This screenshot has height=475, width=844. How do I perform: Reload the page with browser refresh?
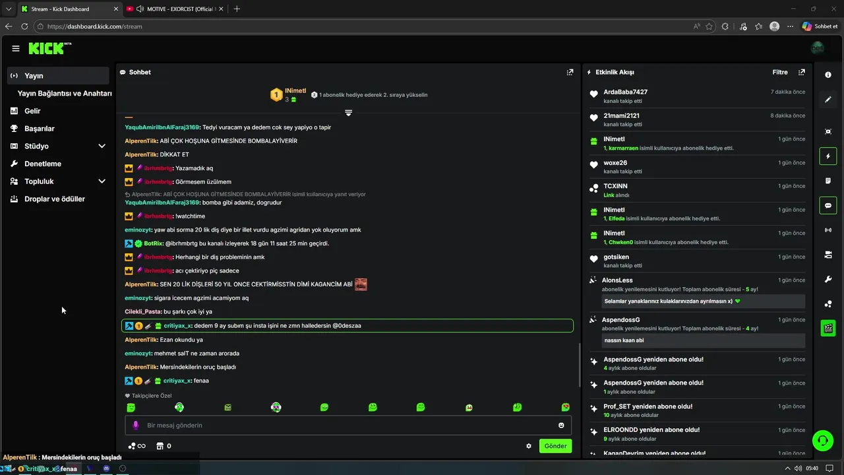[24, 26]
